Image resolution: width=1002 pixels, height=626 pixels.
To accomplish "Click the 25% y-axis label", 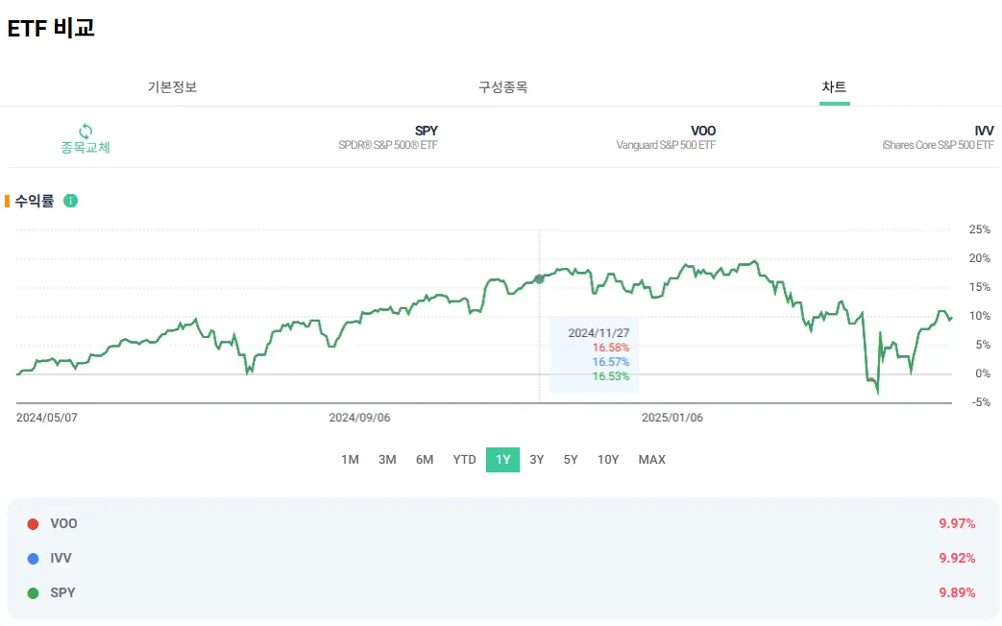I will coord(980,229).
